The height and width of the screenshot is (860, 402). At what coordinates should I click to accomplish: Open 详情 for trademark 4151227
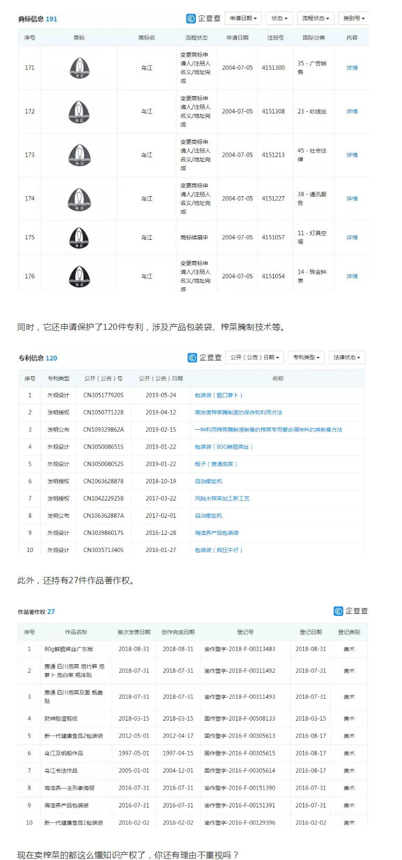coord(352,199)
